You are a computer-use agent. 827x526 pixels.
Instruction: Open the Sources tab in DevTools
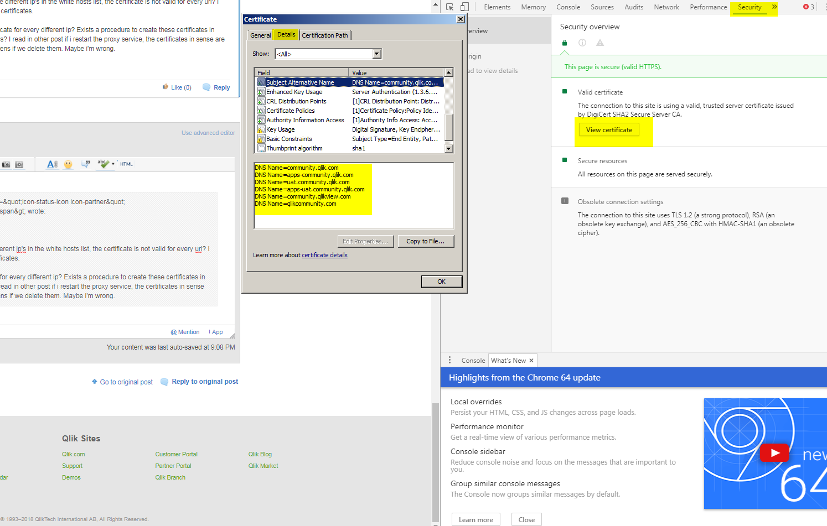[602, 7]
